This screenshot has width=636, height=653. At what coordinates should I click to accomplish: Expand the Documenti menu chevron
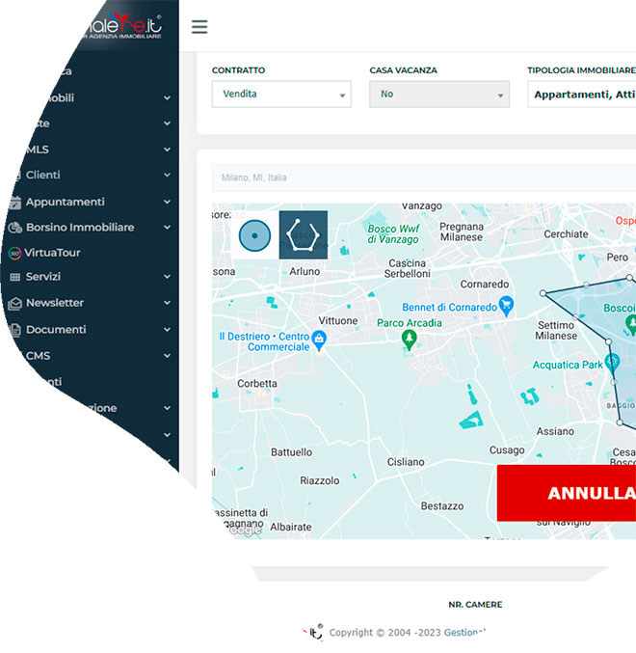(x=168, y=330)
